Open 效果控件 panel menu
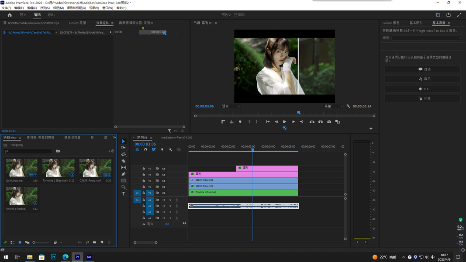This screenshot has height=262, width=466. tap(112, 23)
